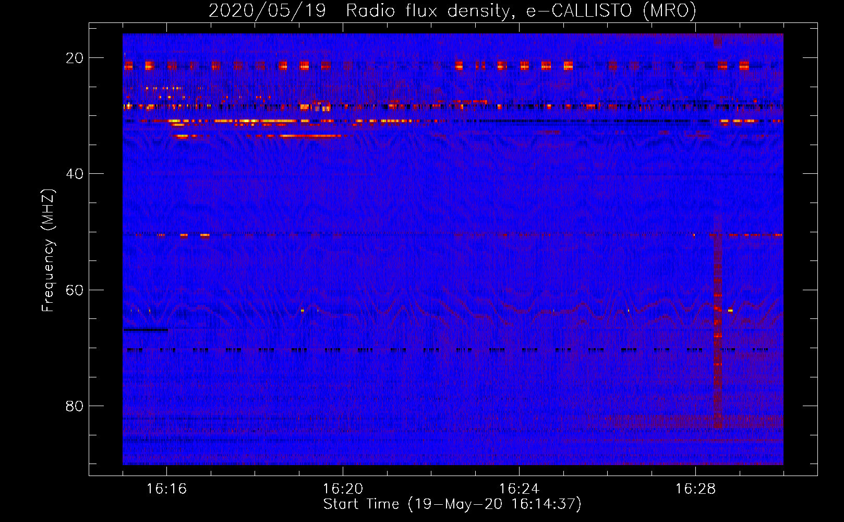844x522 pixels.
Task: Click the 60 MHz frequency tick label
Action: click(x=75, y=290)
